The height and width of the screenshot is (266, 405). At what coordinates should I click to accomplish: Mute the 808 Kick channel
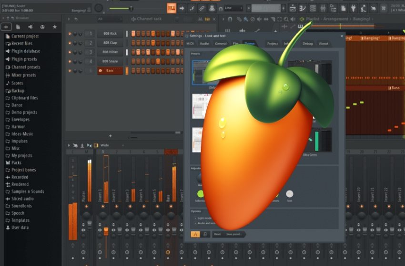[x=70, y=33]
